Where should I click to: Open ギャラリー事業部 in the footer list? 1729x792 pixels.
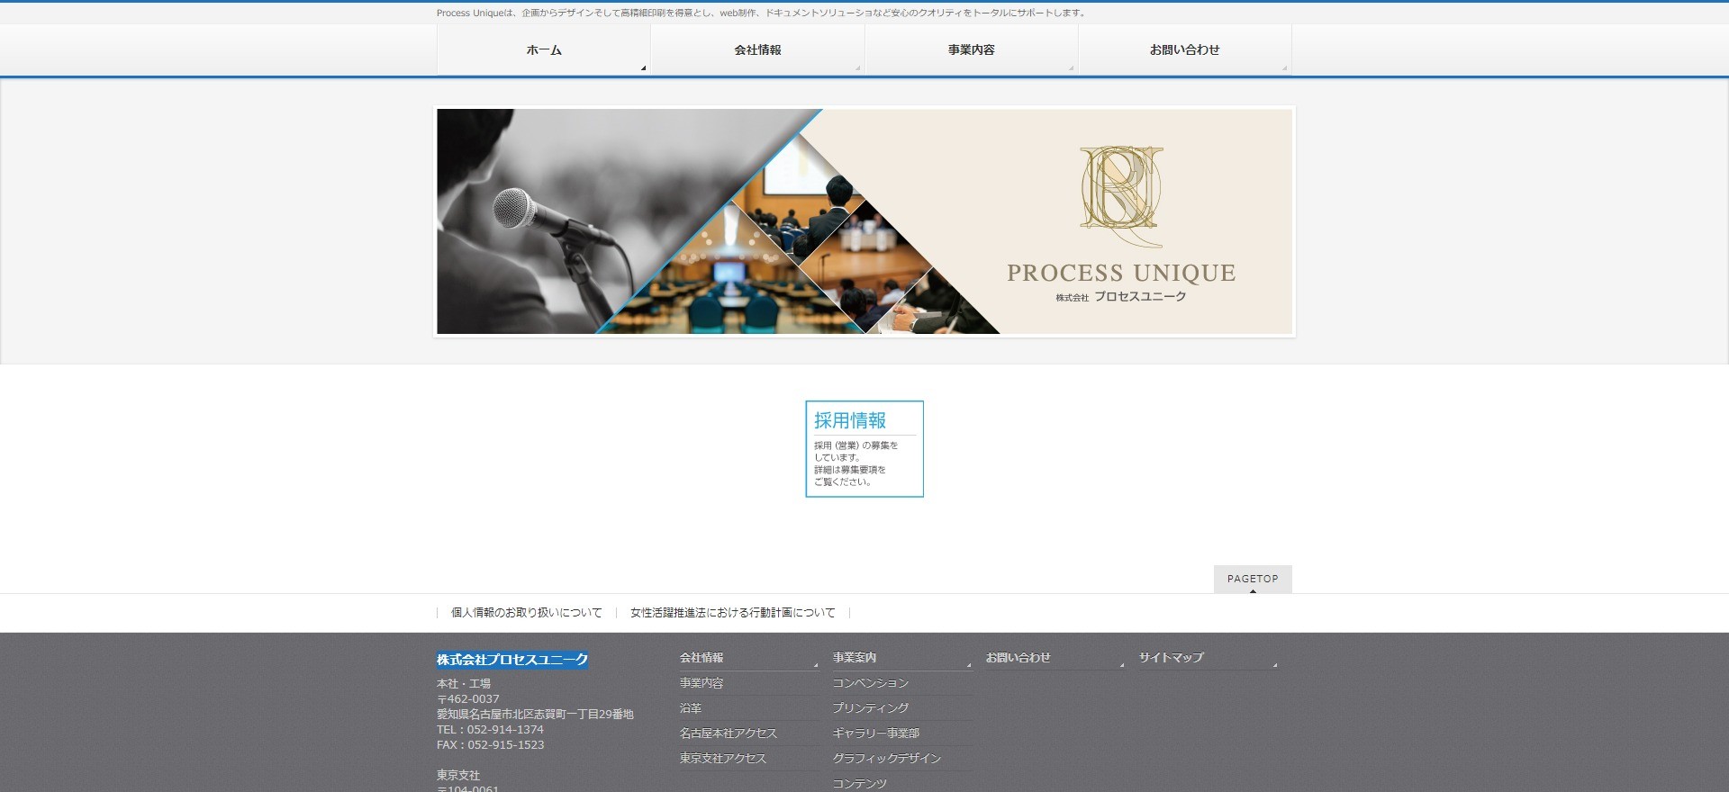875,733
